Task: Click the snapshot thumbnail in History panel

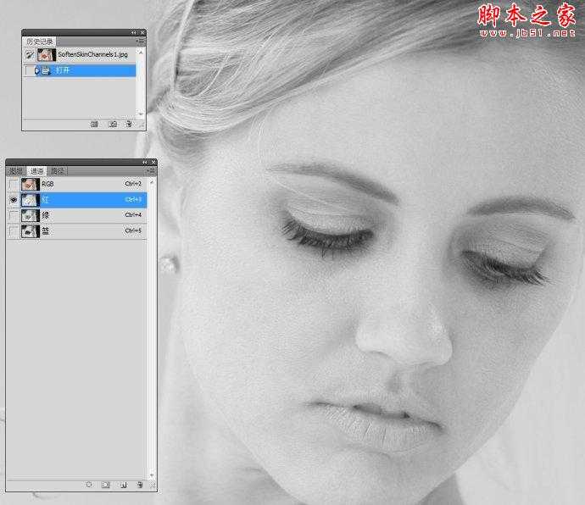Action: (47, 55)
